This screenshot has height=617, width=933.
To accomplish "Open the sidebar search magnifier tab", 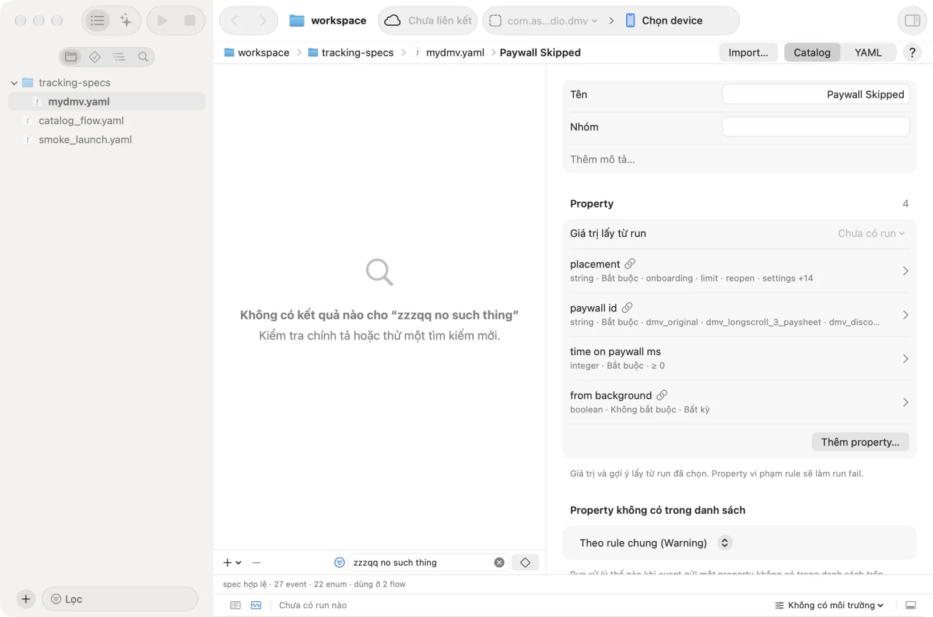I will [143, 57].
